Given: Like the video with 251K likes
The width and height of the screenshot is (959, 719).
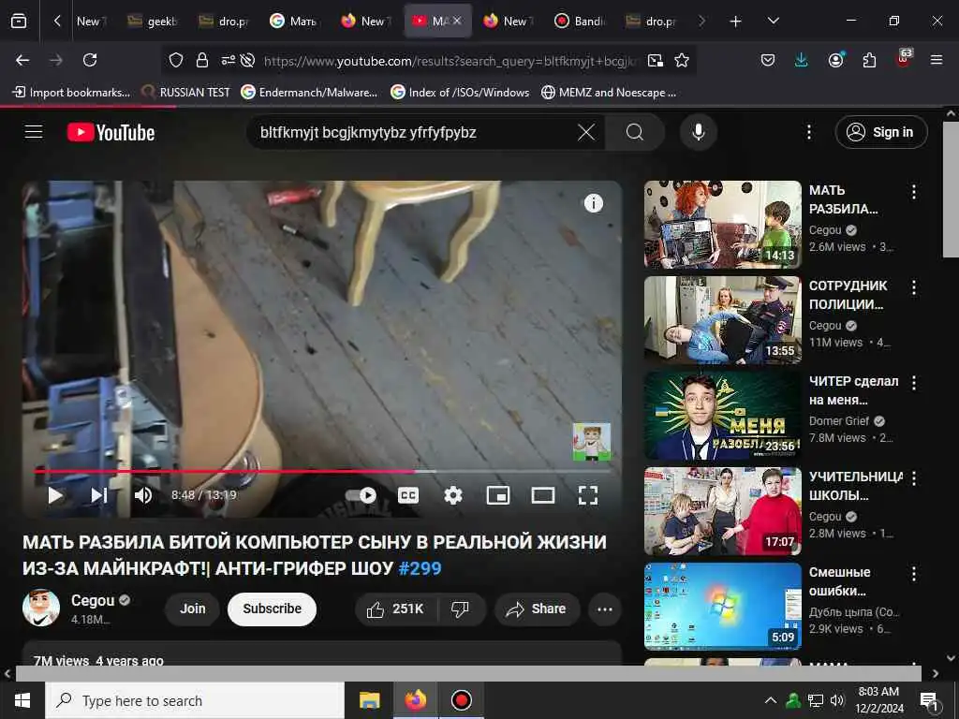Looking at the screenshot, I should (x=395, y=609).
